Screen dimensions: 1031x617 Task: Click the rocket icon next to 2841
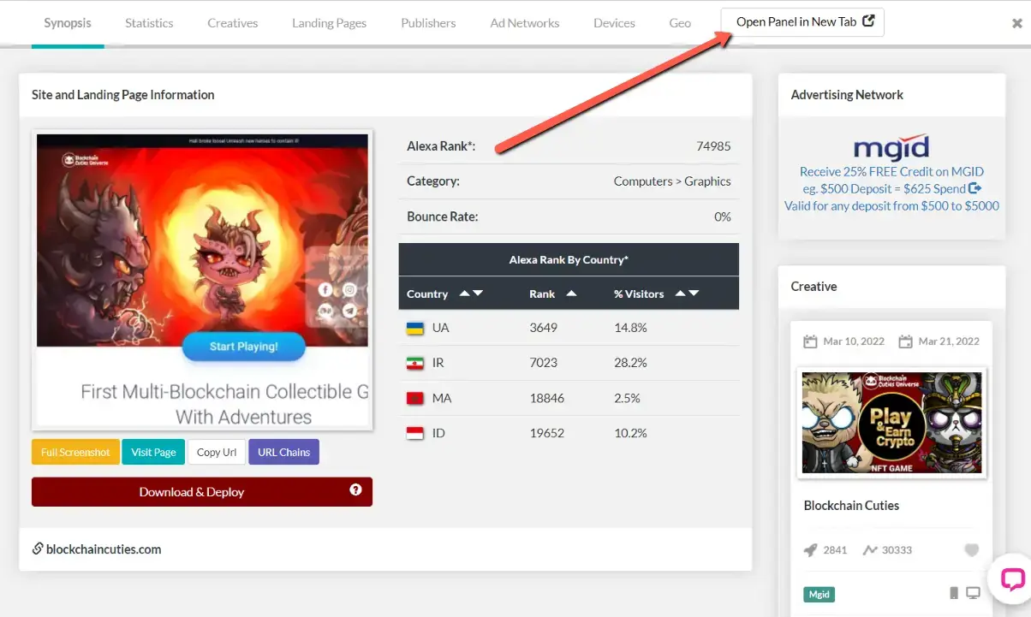810,550
